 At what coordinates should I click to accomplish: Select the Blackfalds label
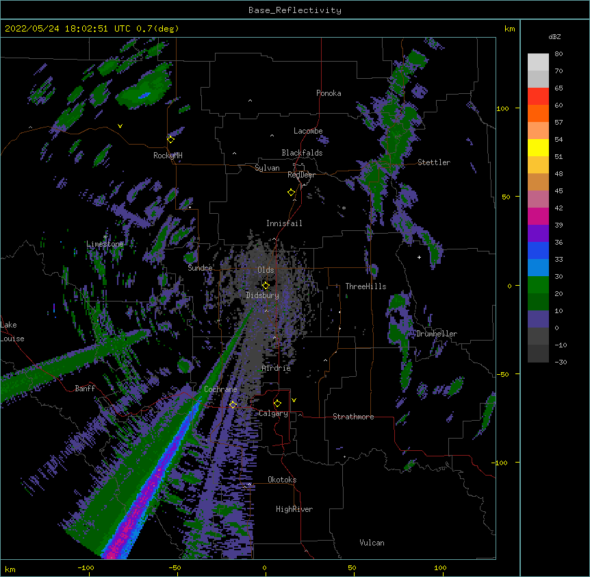click(302, 153)
